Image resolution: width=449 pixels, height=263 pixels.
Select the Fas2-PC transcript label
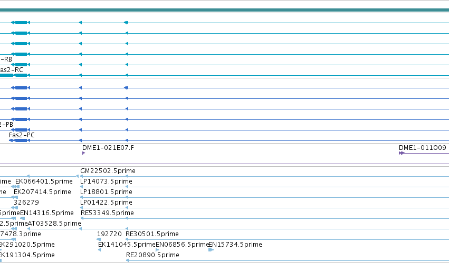pyautogui.click(x=22, y=135)
